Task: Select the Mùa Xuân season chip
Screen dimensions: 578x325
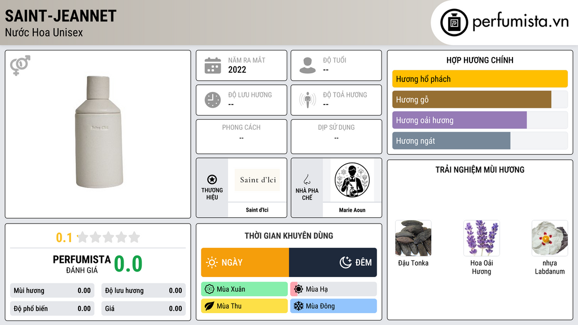Action: tap(244, 289)
